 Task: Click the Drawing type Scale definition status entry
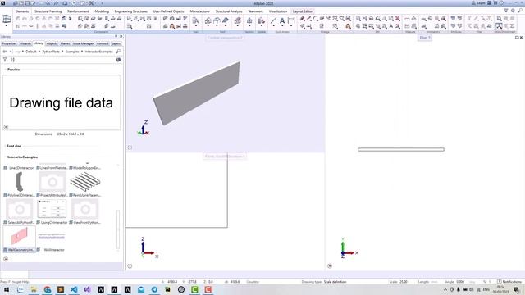tap(324, 282)
